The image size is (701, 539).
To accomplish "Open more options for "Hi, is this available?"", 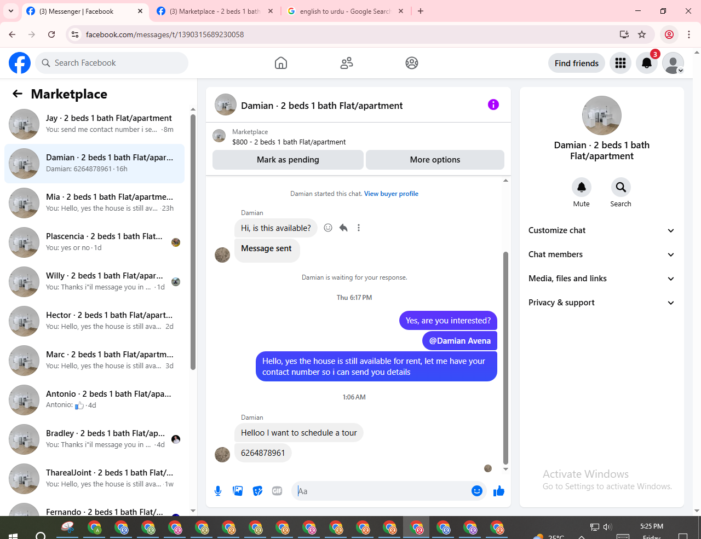I will pos(359,228).
